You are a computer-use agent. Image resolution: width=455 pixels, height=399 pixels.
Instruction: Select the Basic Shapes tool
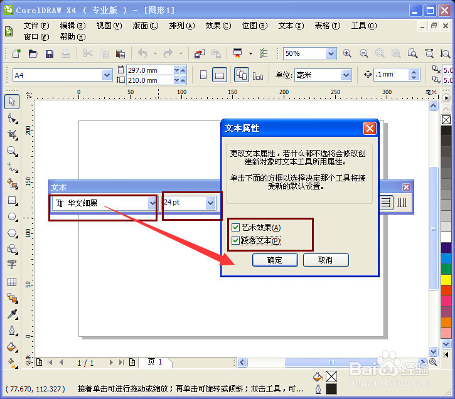click(13, 249)
